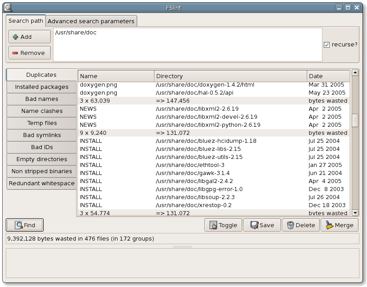Switch to Advanced search parameters tab
This screenshot has width=367, height=287.
[x=91, y=21]
